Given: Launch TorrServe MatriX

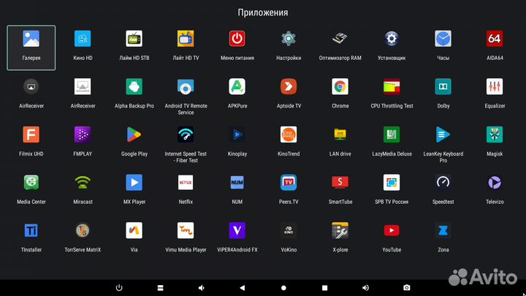Looking at the screenshot, I should pyautogui.click(x=83, y=231).
